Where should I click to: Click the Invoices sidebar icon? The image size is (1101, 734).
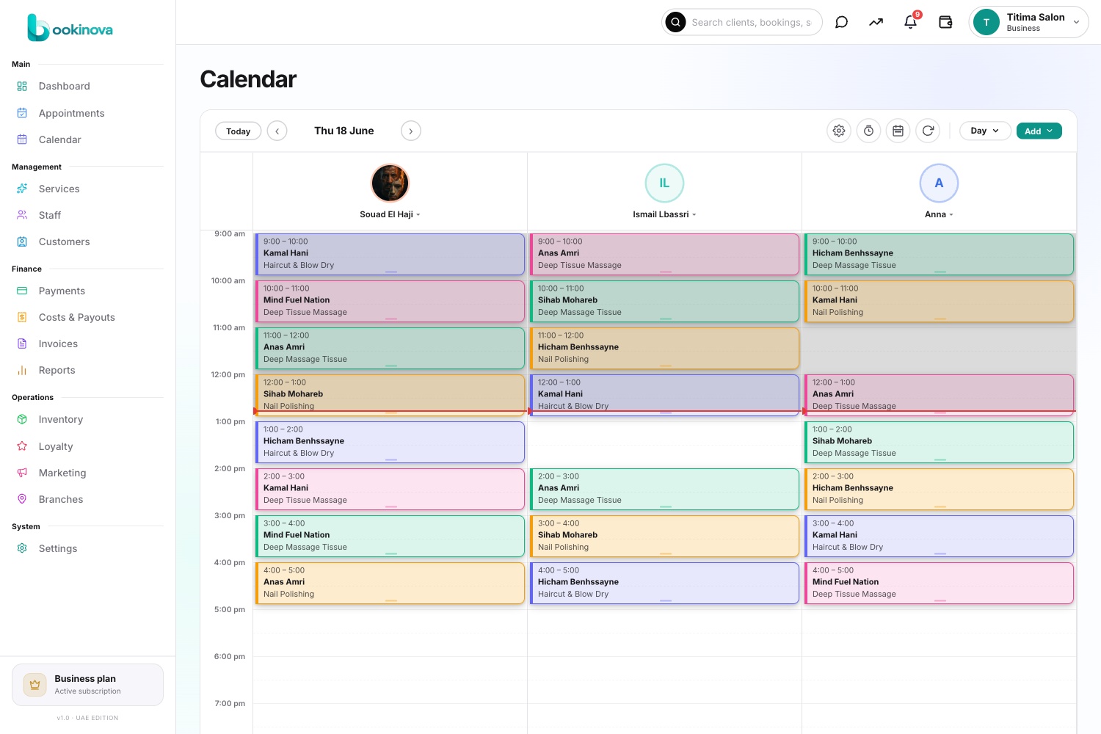tap(22, 344)
